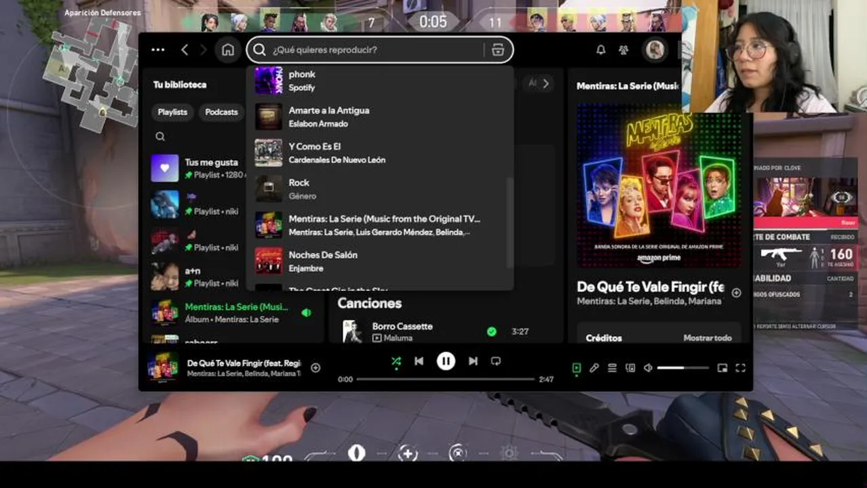This screenshot has width=867, height=488.
Task: Go back with the left arrow
Action: click(x=185, y=49)
